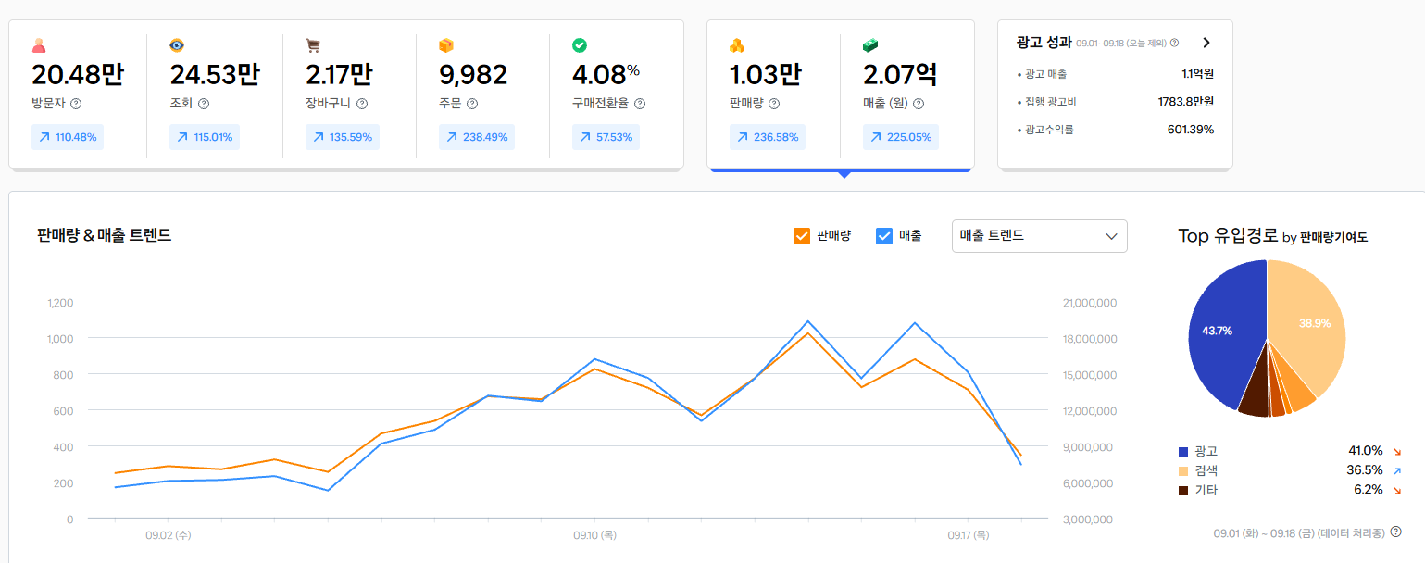
Task: Click the 집행 광고비 1783.8만원 row
Action: [1115, 102]
